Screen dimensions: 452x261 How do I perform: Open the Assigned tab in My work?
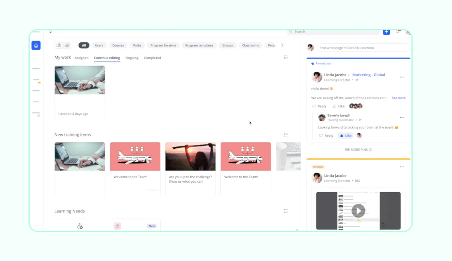pyautogui.click(x=82, y=58)
